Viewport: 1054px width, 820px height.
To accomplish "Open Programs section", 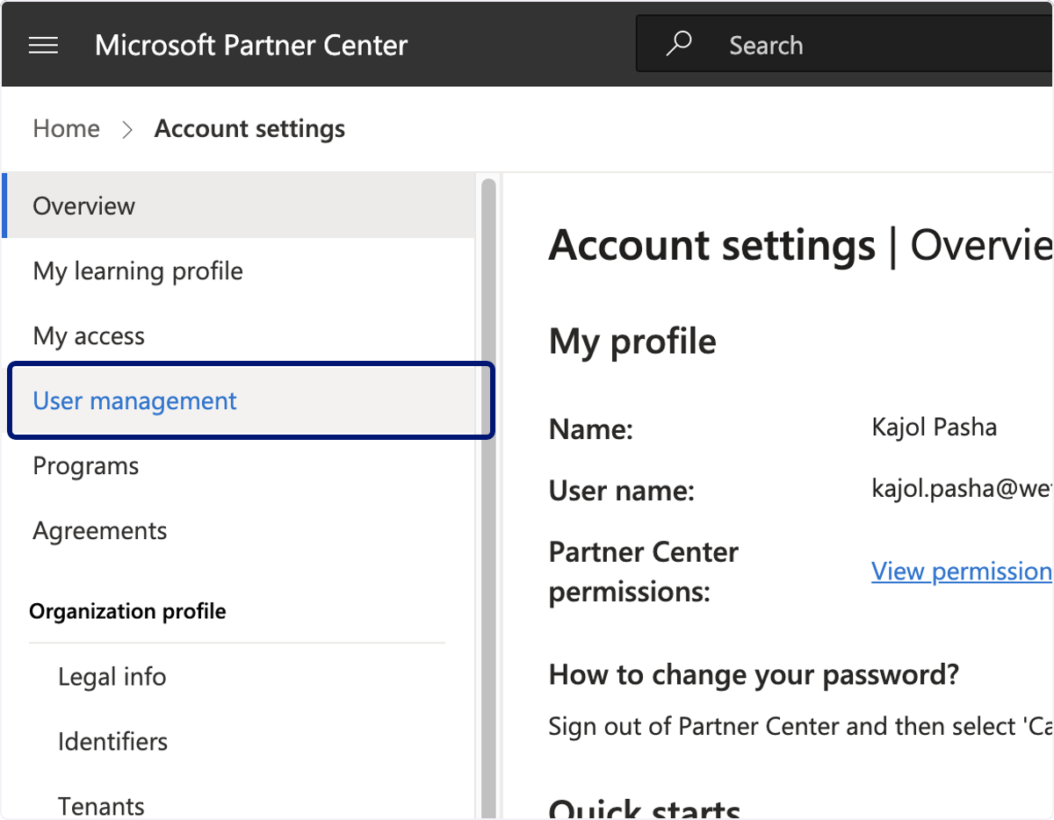I will point(239,465).
